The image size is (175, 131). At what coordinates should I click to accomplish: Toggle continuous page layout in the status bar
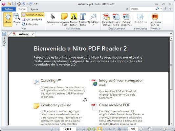click(x=104, y=129)
